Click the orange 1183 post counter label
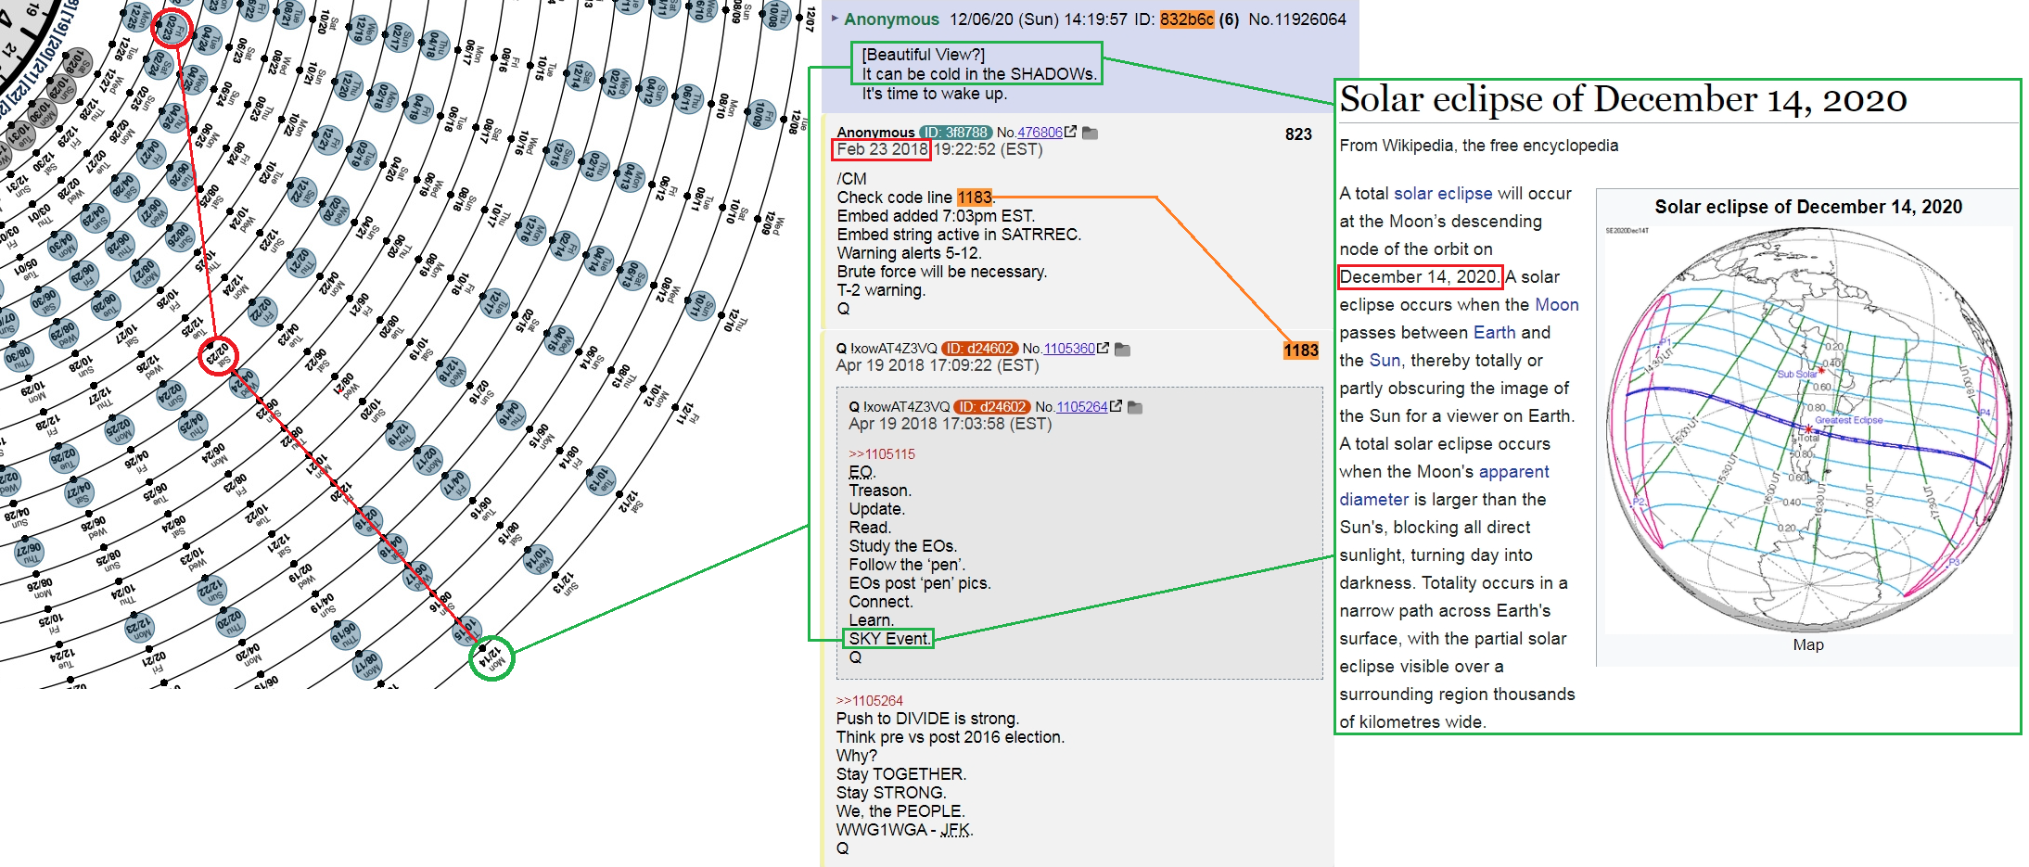The image size is (2029, 867). point(1301,351)
